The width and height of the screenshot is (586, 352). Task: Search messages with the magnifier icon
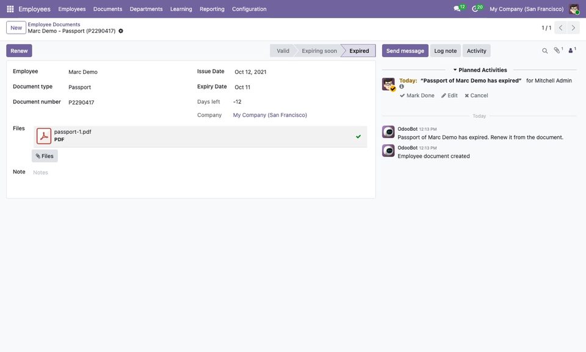tap(545, 51)
